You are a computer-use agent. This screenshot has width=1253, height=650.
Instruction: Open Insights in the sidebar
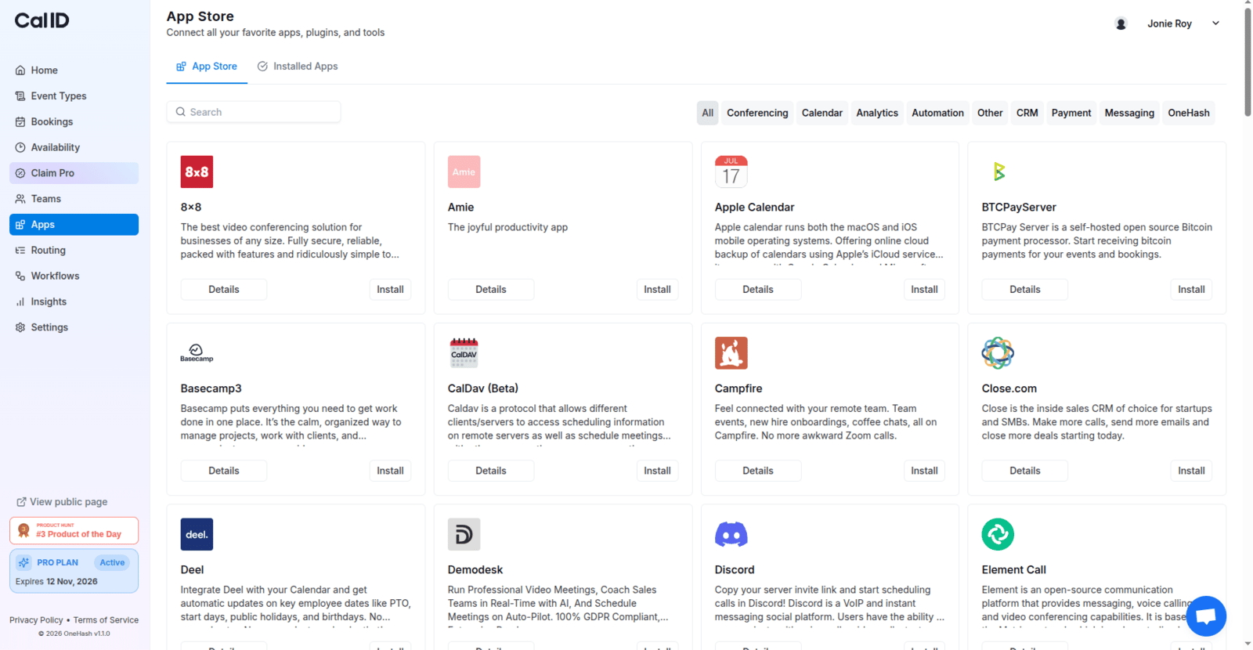(x=74, y=302)
